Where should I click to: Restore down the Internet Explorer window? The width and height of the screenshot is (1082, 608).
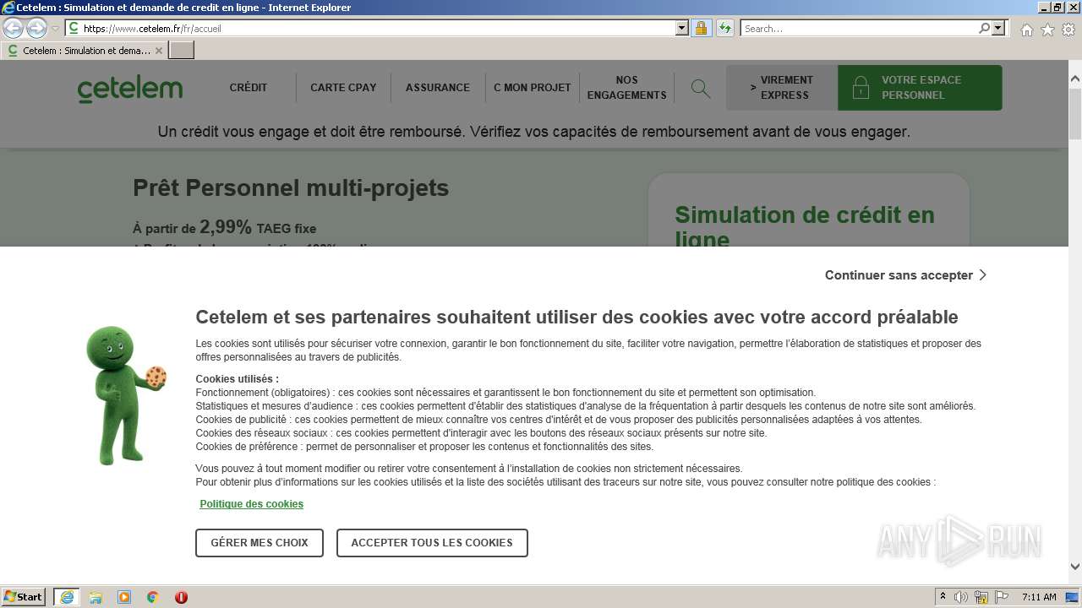point(1057,8)
